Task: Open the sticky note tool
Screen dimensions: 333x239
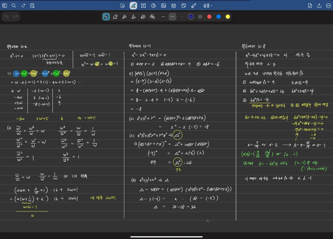Action: click(183, 6)
